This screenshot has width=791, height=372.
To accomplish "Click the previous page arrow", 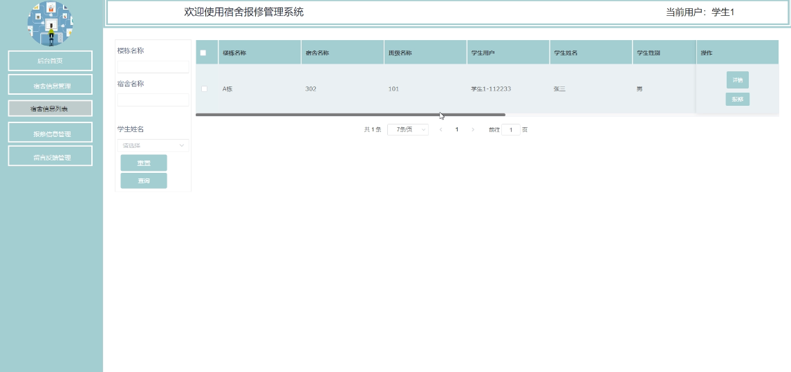I will (441, 130).
